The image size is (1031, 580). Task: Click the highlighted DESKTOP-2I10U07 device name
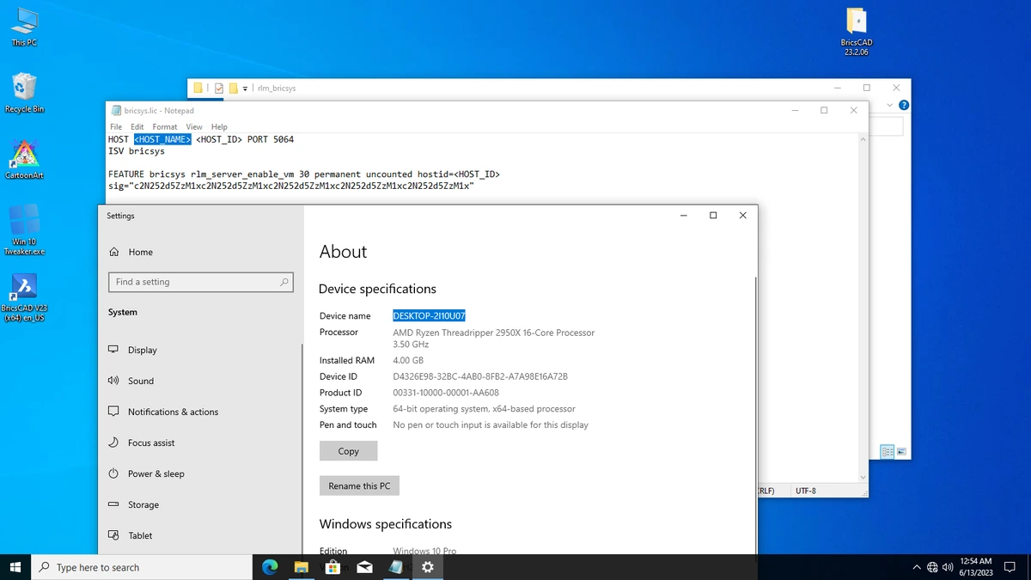[x=429, y=316]
